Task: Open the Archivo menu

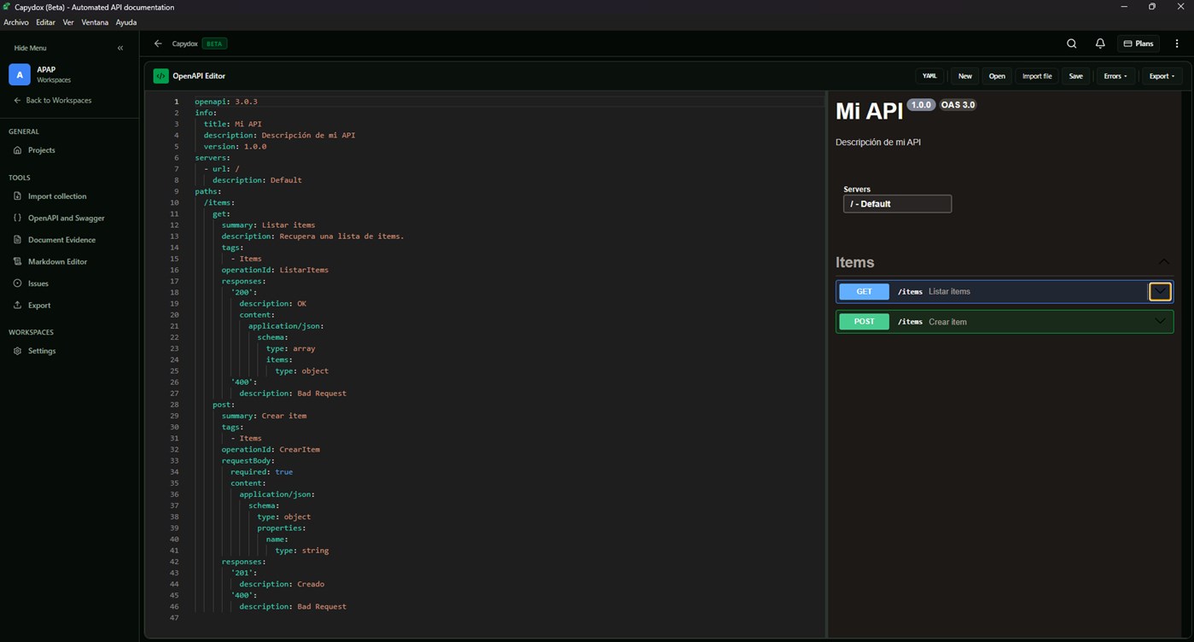Action: click(x=16, y=22)
